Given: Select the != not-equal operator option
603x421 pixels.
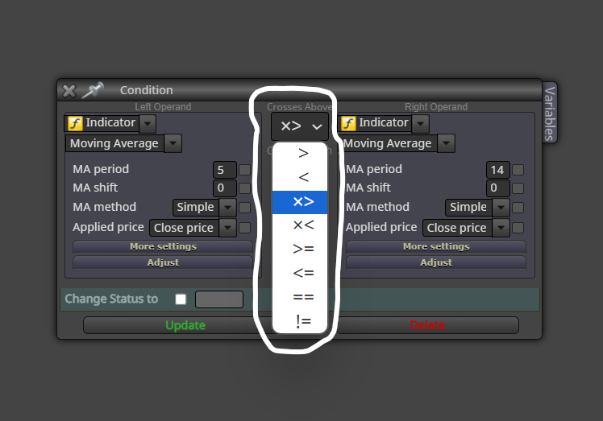Looking at the screenshot, I should [300, 321].
